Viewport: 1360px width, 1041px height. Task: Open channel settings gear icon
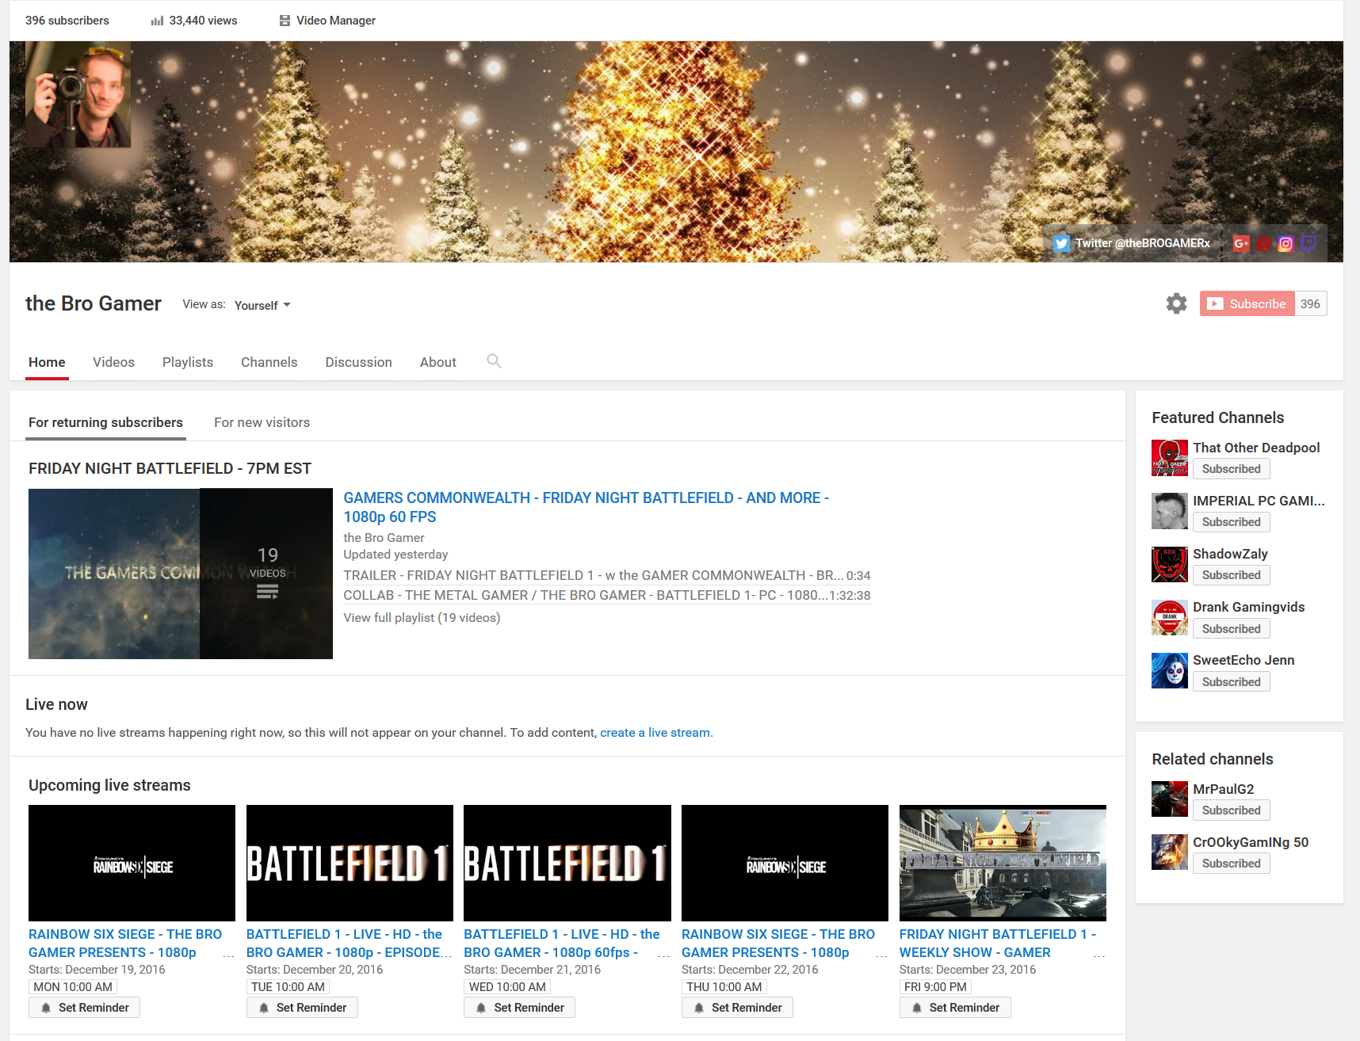click(x=1177, y=303)
